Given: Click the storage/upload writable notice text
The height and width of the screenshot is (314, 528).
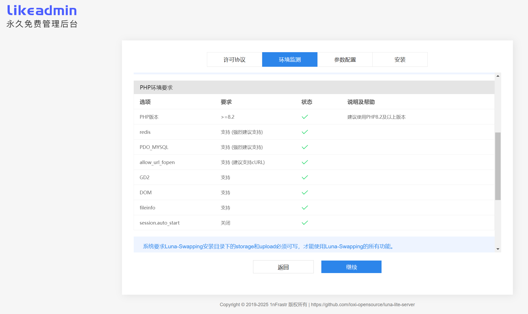Looking at the screenshot, I should pyautogui.click(x=268, y=246).
